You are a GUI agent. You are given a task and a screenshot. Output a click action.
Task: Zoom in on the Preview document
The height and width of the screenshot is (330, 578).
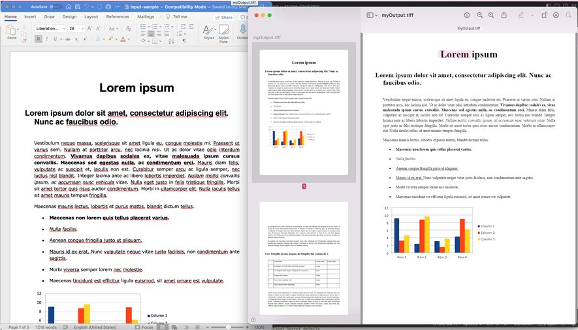click(x=492, y=15)
